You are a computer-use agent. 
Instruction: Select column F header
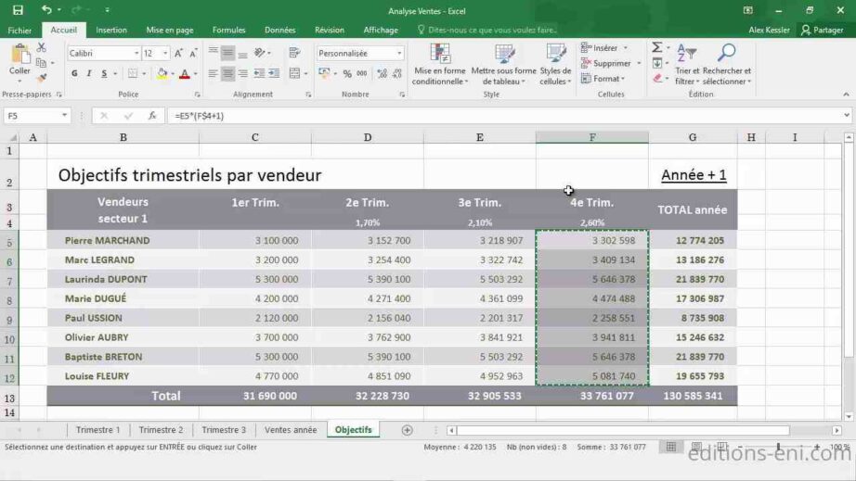[591, 137]
